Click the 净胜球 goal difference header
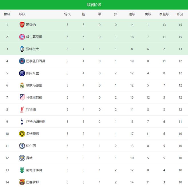Image resolution: width=188 pixels, height=188 pixels. 164,14
